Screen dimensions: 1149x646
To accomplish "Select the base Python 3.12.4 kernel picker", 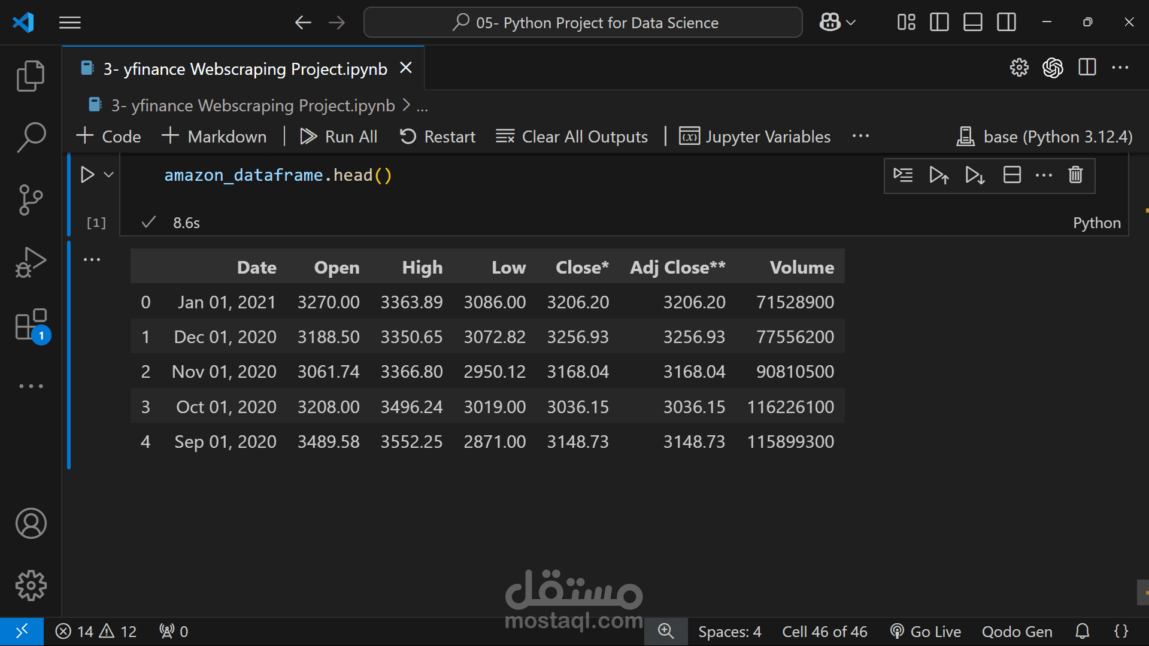I will tap(1044, 137).
